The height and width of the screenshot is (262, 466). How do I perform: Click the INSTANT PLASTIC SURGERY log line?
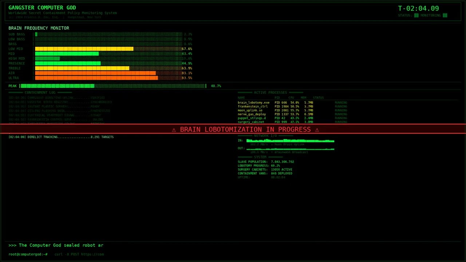(54, 107)
